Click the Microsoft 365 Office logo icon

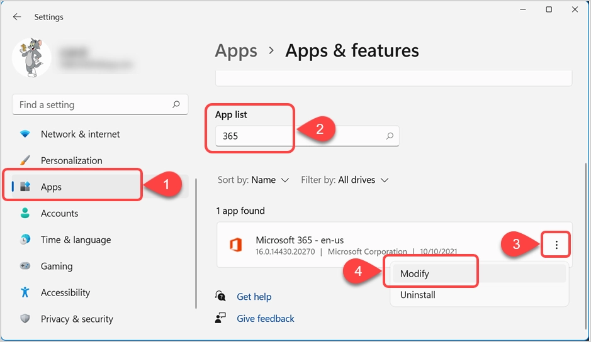click(236, 245)
